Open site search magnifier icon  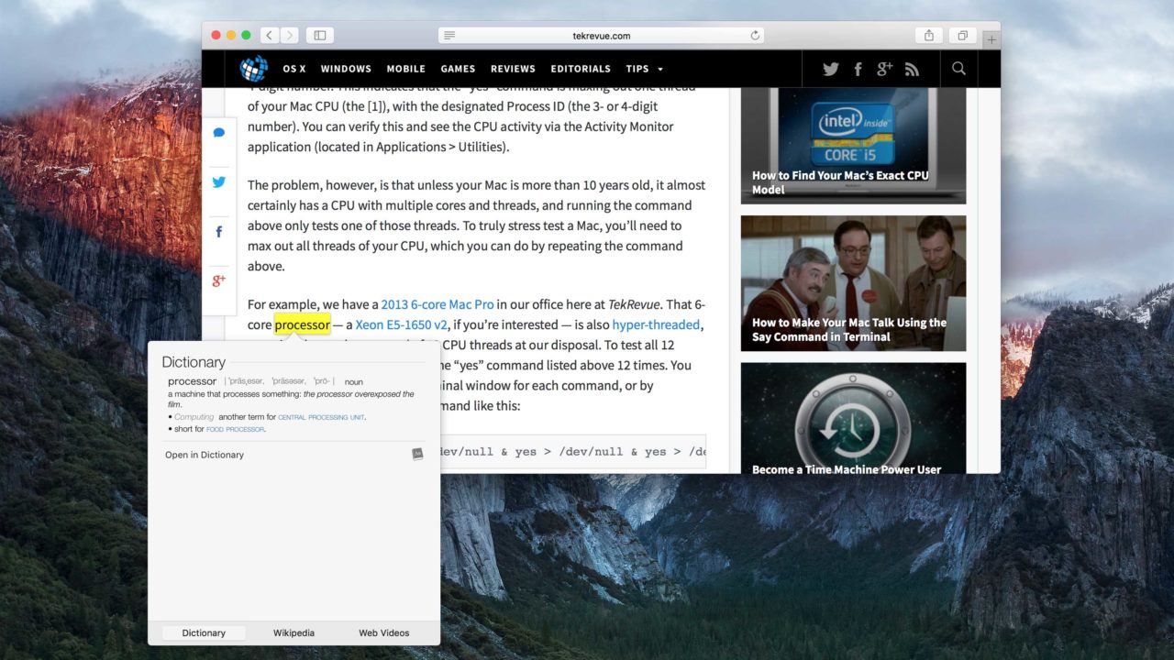(958, 69)
